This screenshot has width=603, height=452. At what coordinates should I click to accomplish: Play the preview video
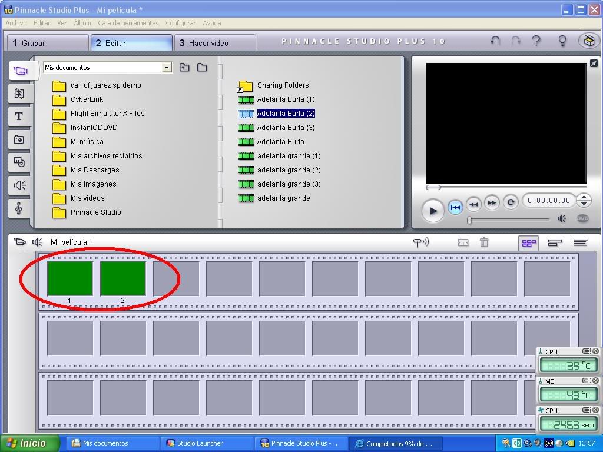point(433,211)
